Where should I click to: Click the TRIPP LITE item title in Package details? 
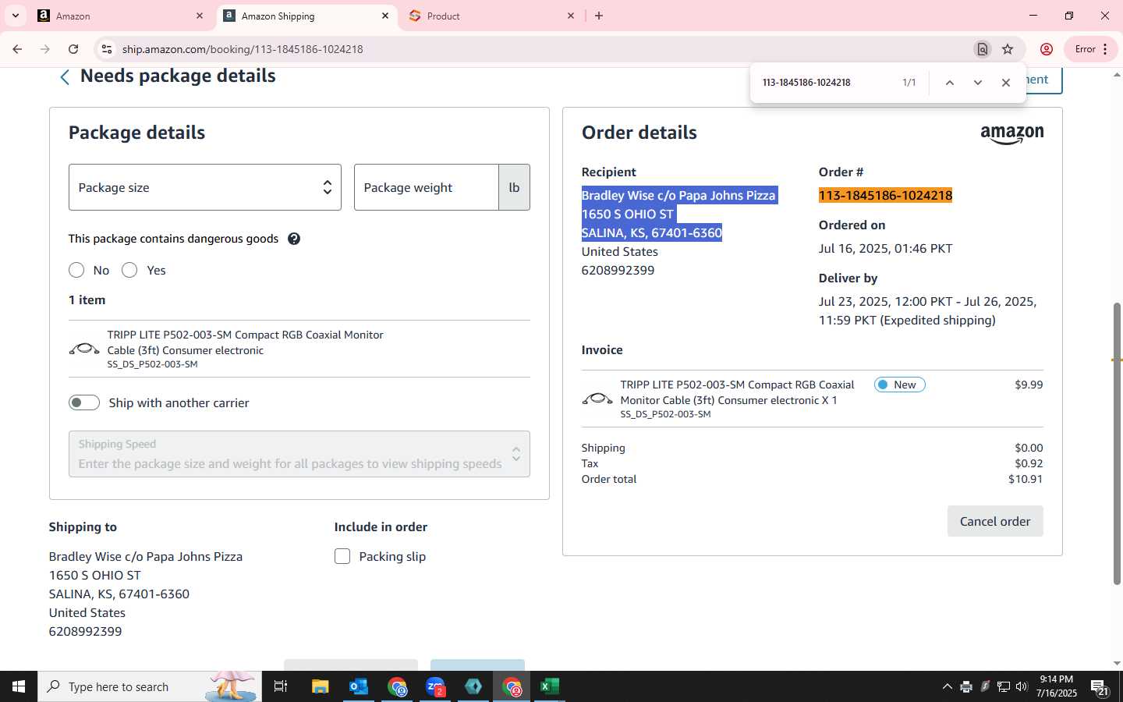(245, 342)
